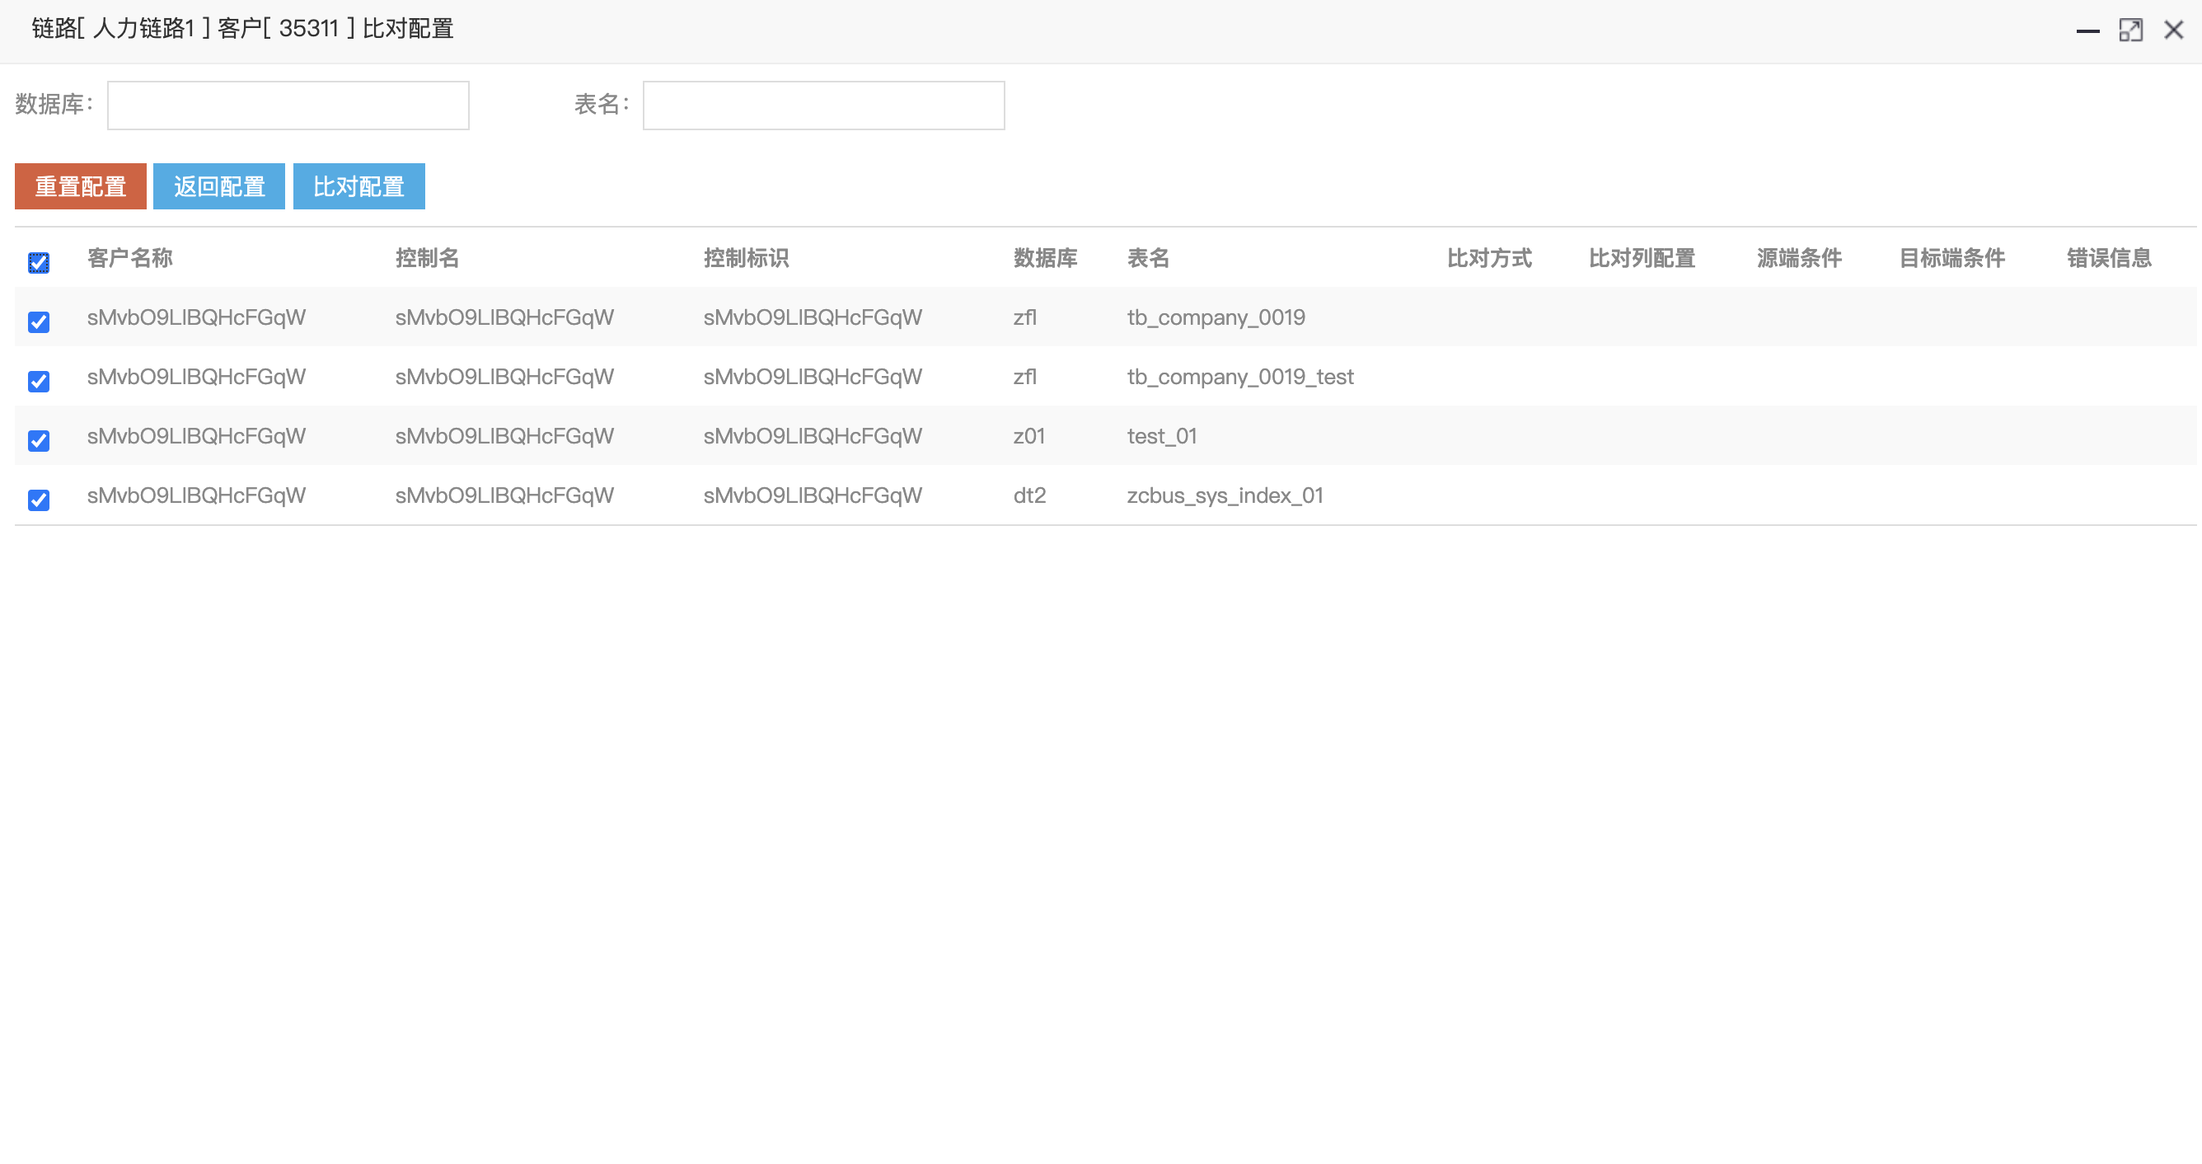
Task: Uncheck the tb_company_0019_test row checkbox
Action: tap(39, 382)
